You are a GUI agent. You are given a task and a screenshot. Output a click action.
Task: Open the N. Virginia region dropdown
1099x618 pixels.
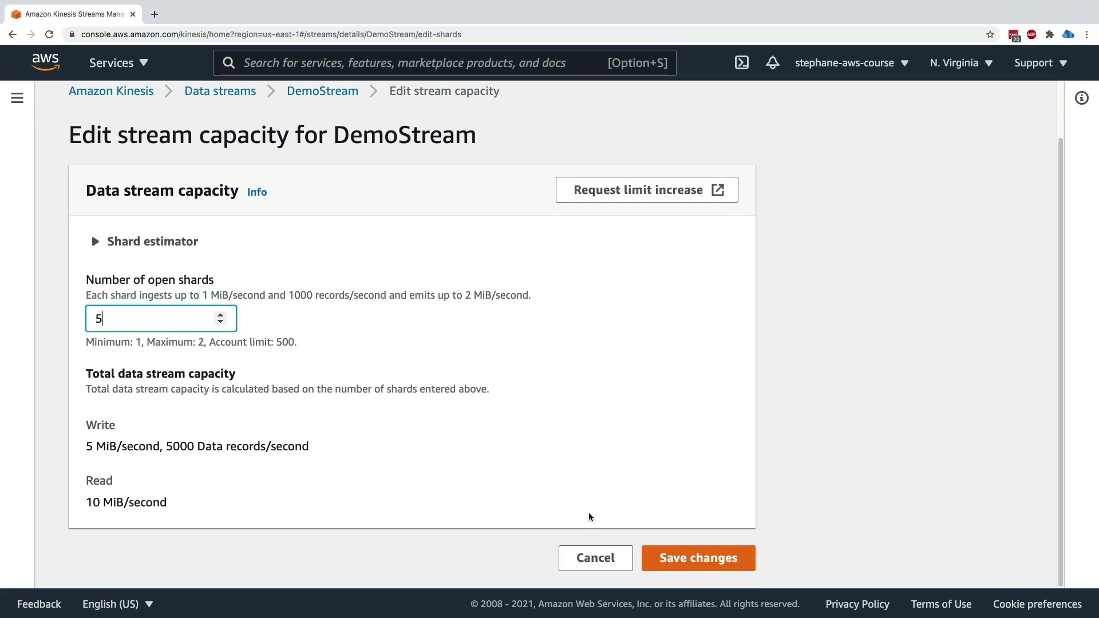pos(961,63)
